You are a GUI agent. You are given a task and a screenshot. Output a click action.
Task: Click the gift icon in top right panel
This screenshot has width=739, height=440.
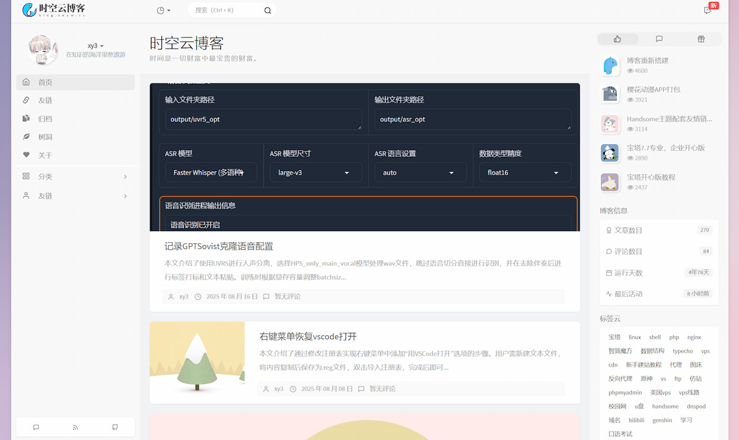(x=700, y=39)
